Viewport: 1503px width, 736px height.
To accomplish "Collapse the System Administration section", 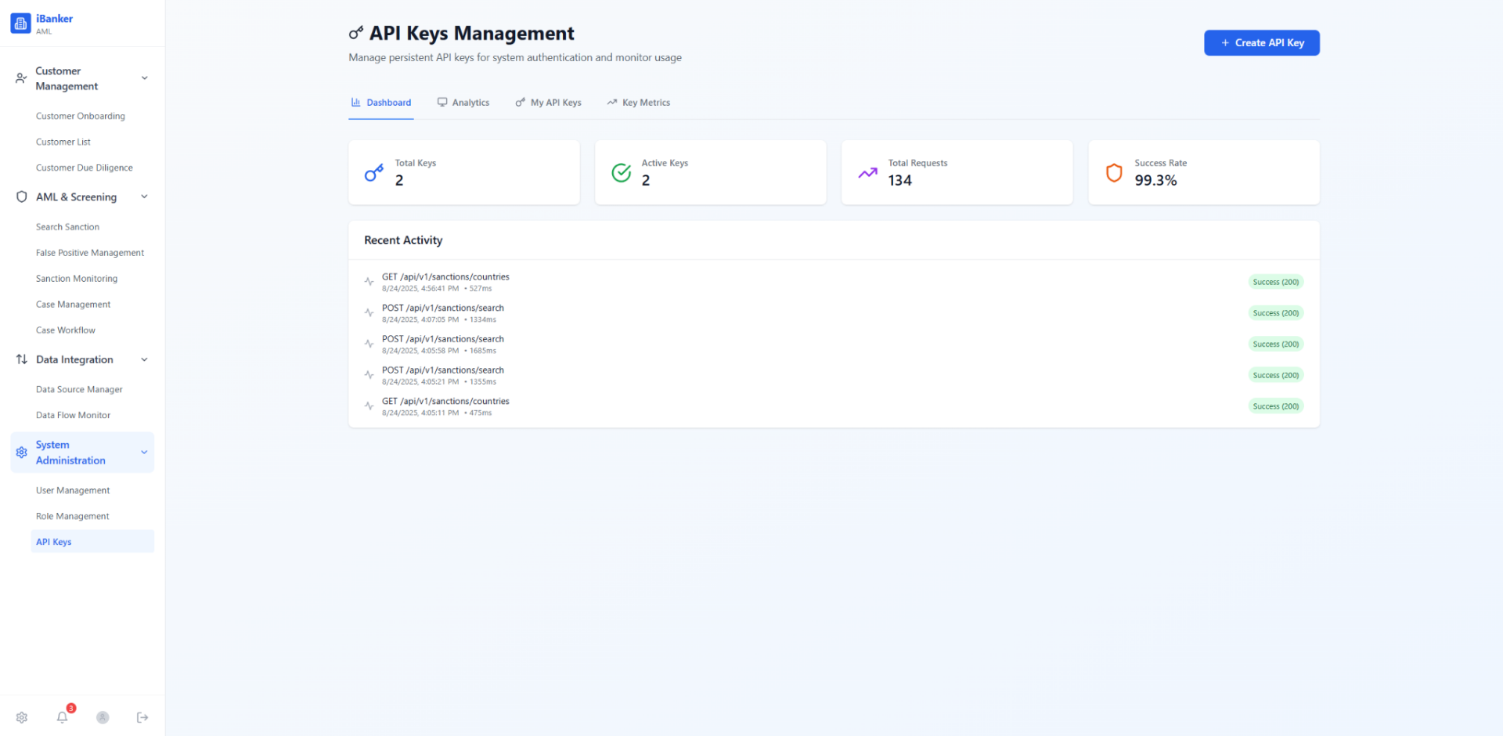I will [144, 453].
